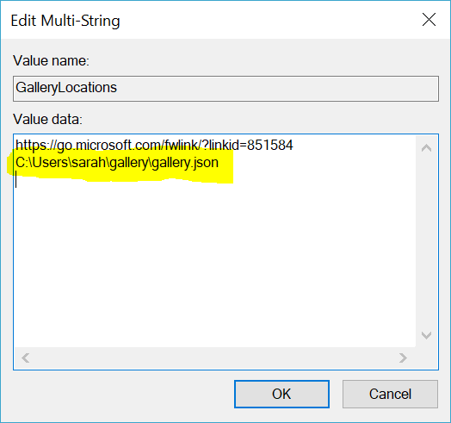Screen dimensions: 451x423
Task: Confirm changes with the OK button
Action: pos(281,394)
